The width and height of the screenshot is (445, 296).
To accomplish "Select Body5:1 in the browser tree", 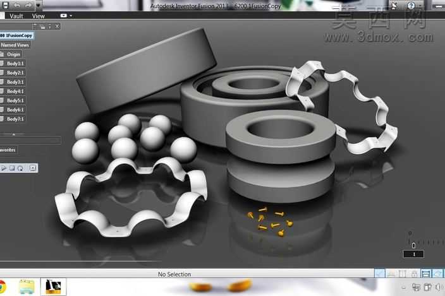I will click(15, 100).
